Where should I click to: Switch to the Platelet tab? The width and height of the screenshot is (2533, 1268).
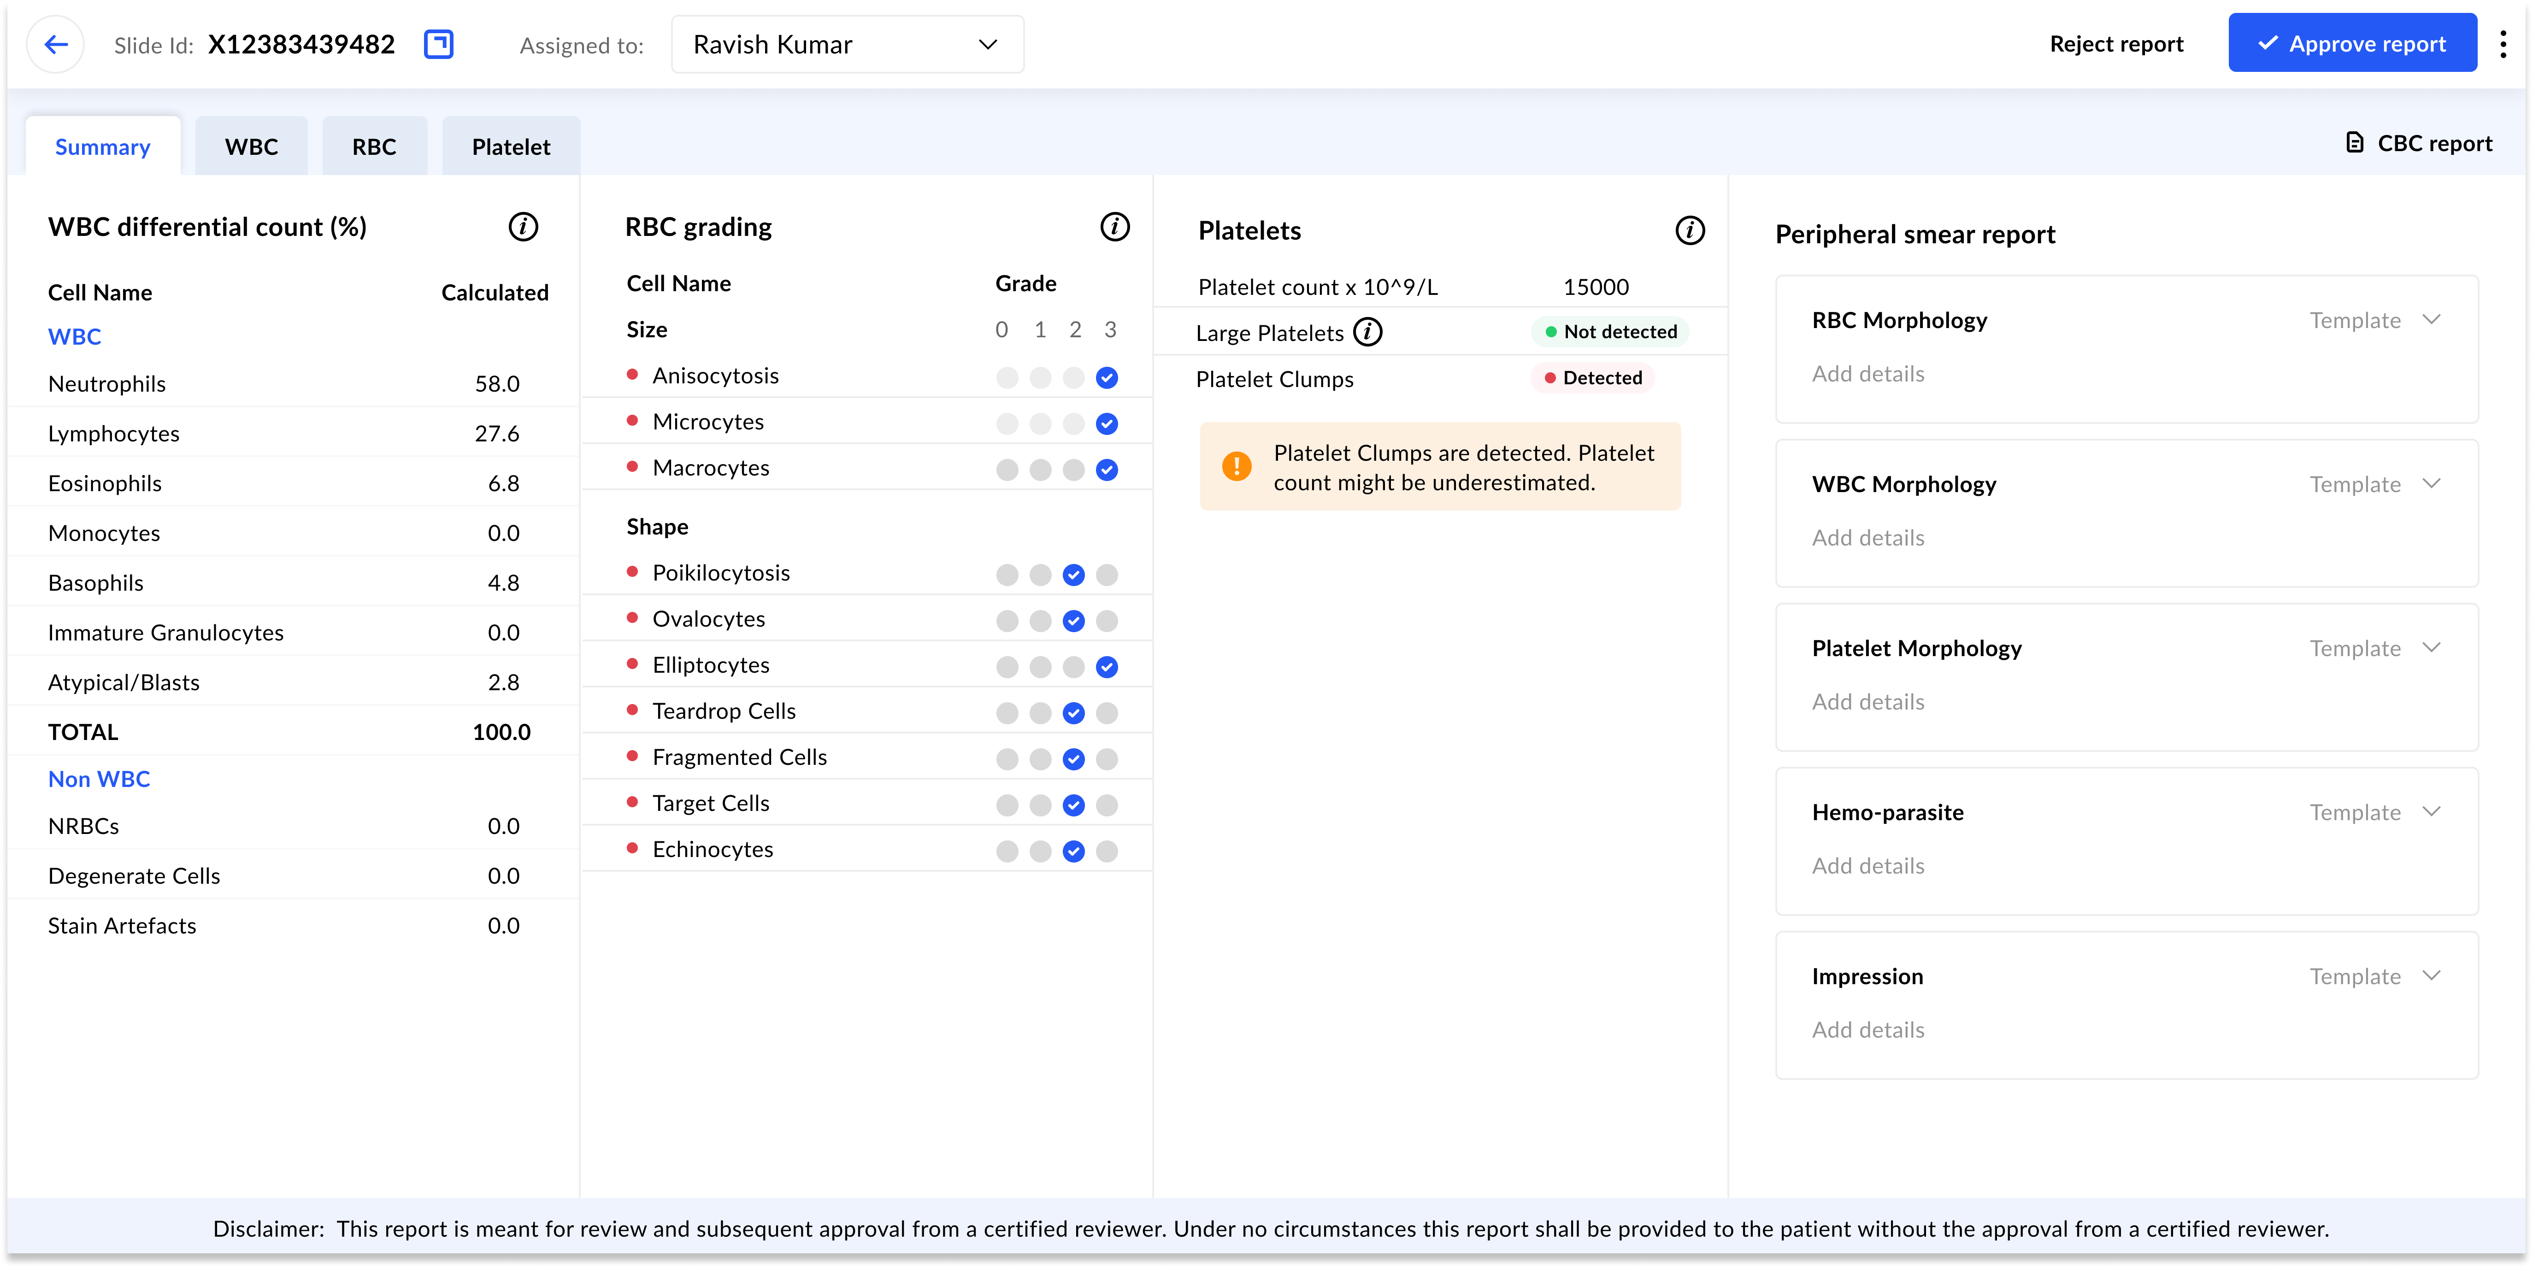click(x=511, y=147)
